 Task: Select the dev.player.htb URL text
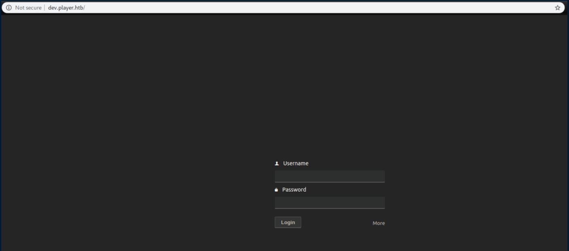point(65,8)
